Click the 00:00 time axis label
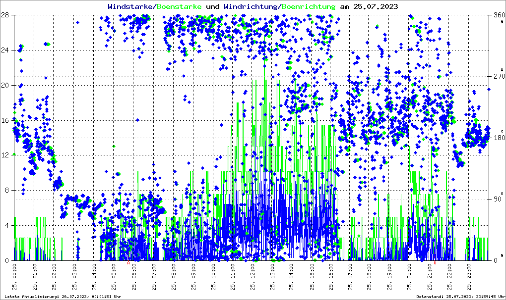 coord(14,272)
